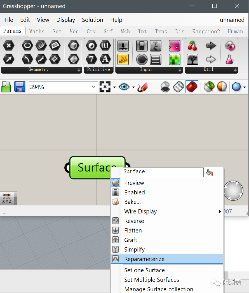Click the Boolean Toggle input icon
Image resolution: width=249 pixels, height=293 pixels.
(x=142, y=46)
